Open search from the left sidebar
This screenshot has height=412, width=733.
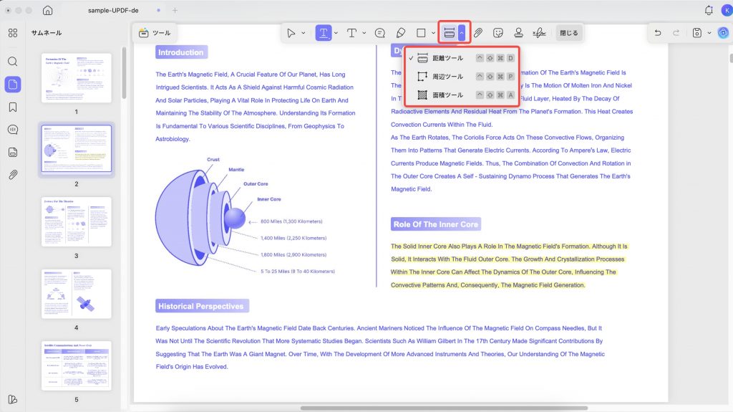tap(13, 62)
